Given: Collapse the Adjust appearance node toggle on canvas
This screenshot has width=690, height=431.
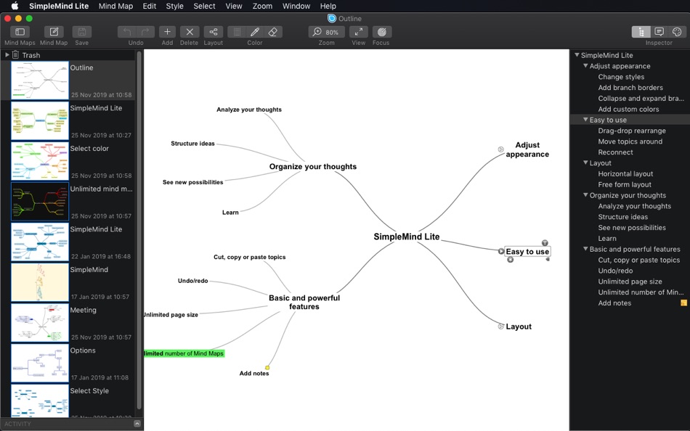Looking at the screenshot, I should pyautogui.click(x=500, y=149).
